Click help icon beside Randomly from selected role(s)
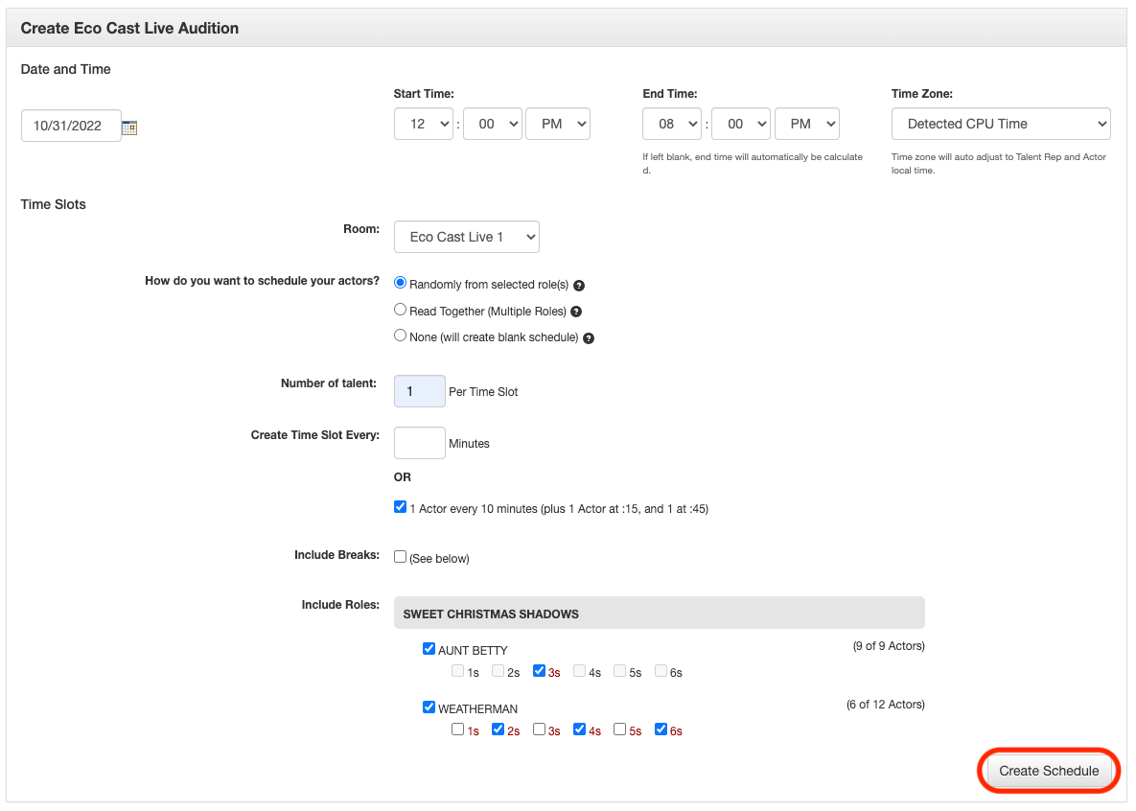 (x=579, y=286)
